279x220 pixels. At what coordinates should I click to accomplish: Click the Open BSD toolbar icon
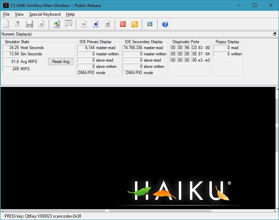click(x=17, y=24)
